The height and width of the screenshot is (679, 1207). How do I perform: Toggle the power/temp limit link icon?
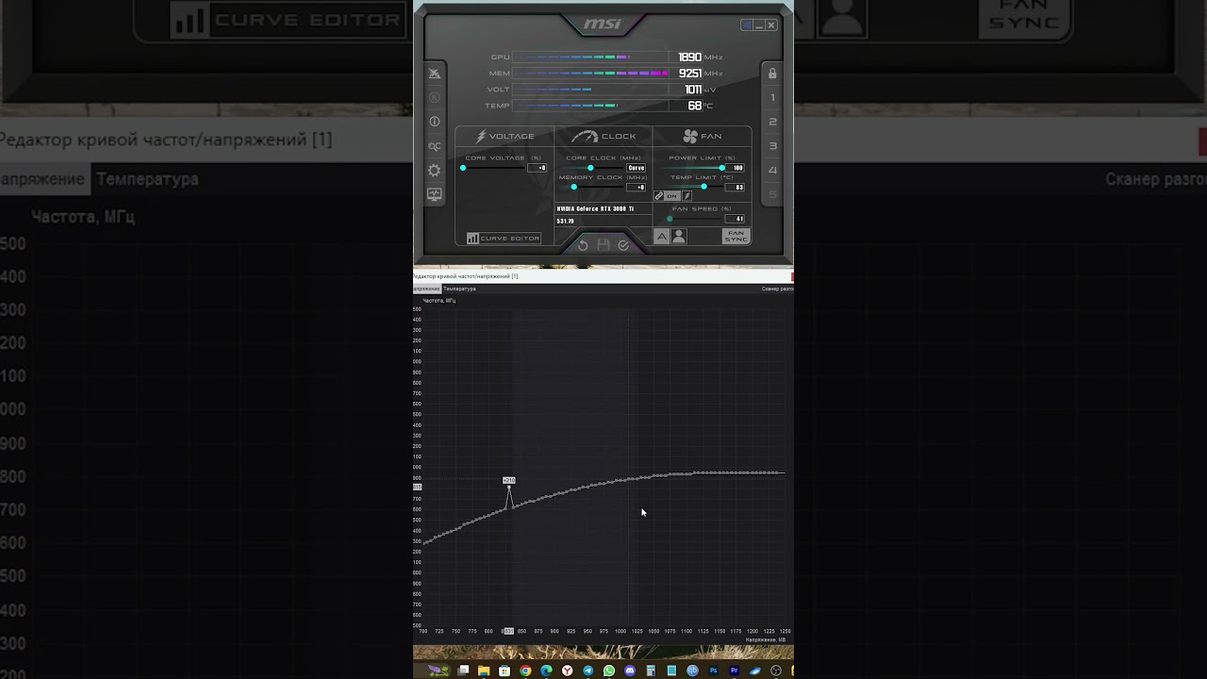[658, 196]
